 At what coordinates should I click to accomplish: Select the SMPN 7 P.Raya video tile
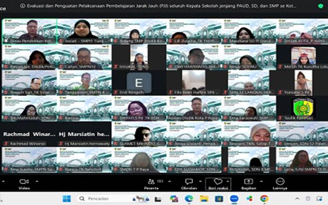pos(139,160)
